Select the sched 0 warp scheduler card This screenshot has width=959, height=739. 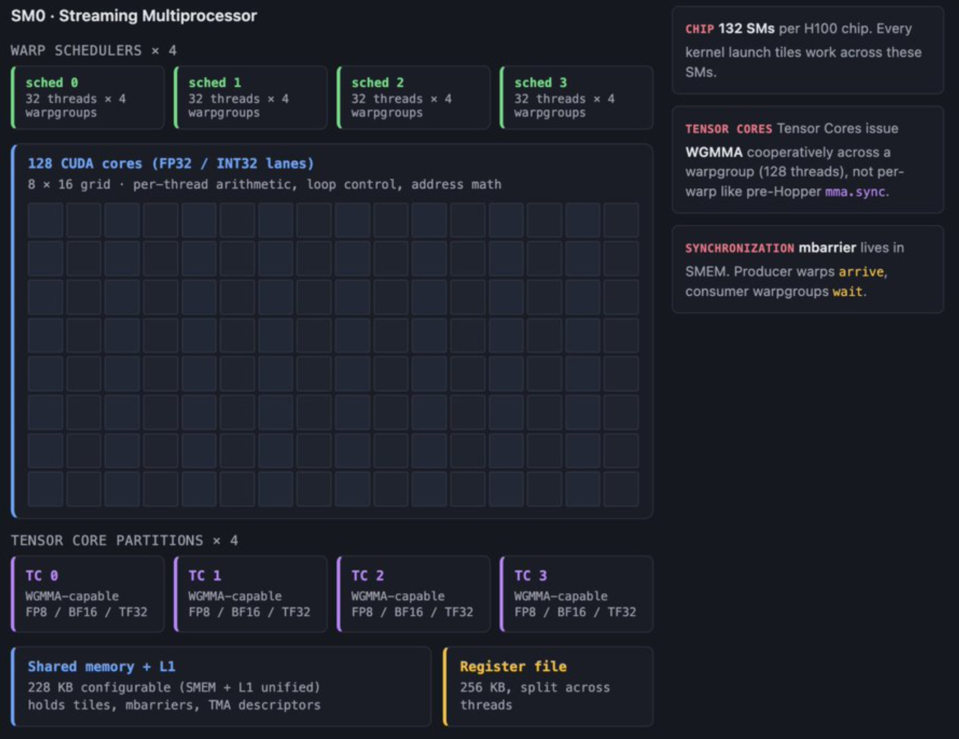[x=88, y=98]
